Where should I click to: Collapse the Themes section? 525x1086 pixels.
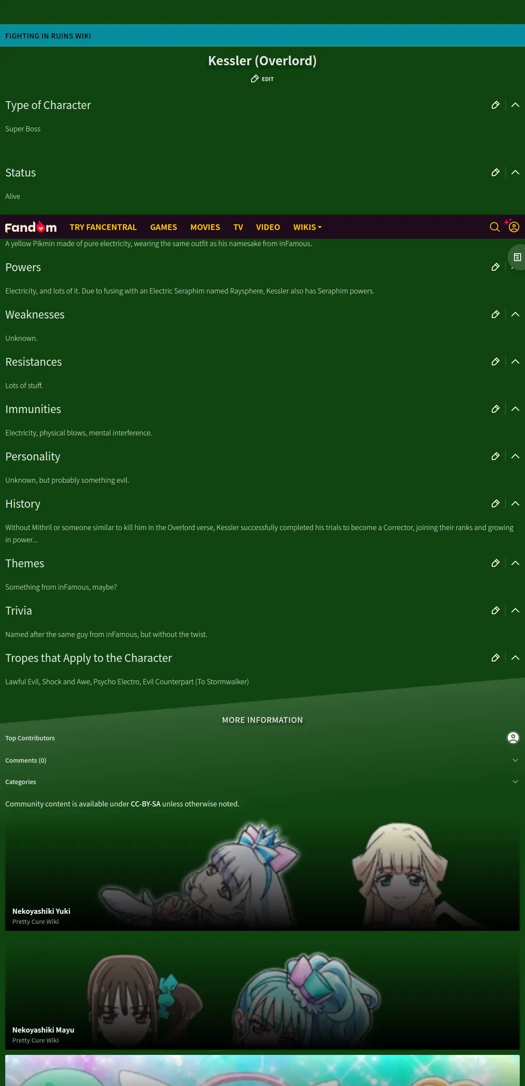515,563
